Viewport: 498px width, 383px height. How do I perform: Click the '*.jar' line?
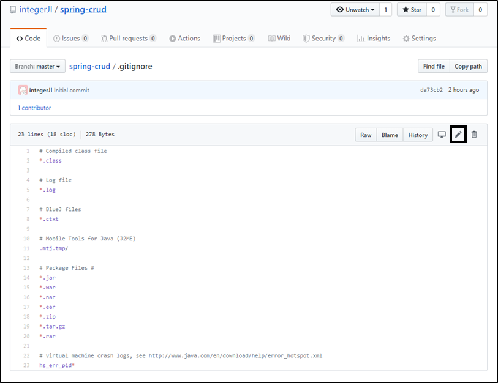coord(47,278)
